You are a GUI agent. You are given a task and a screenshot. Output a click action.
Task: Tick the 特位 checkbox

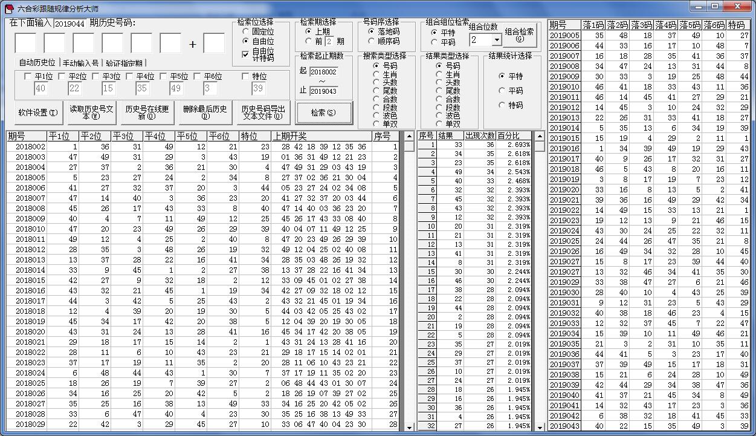[x=245, y=77]
